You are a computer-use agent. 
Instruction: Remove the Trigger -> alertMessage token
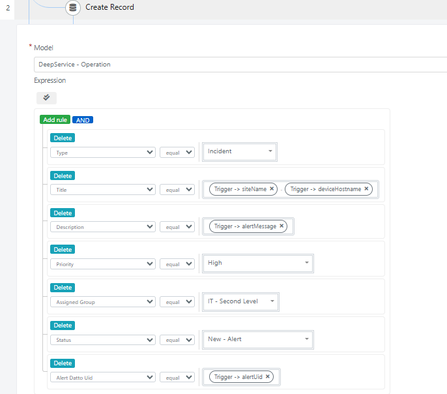pos(281,226)
